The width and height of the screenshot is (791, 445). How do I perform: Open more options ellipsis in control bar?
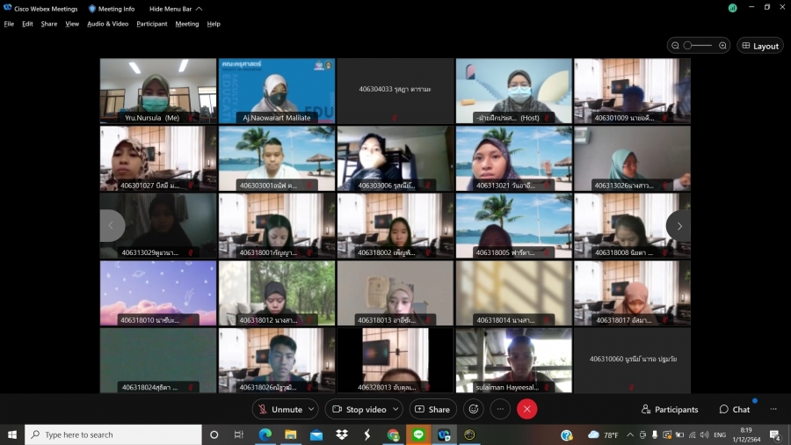coord(500,409)
